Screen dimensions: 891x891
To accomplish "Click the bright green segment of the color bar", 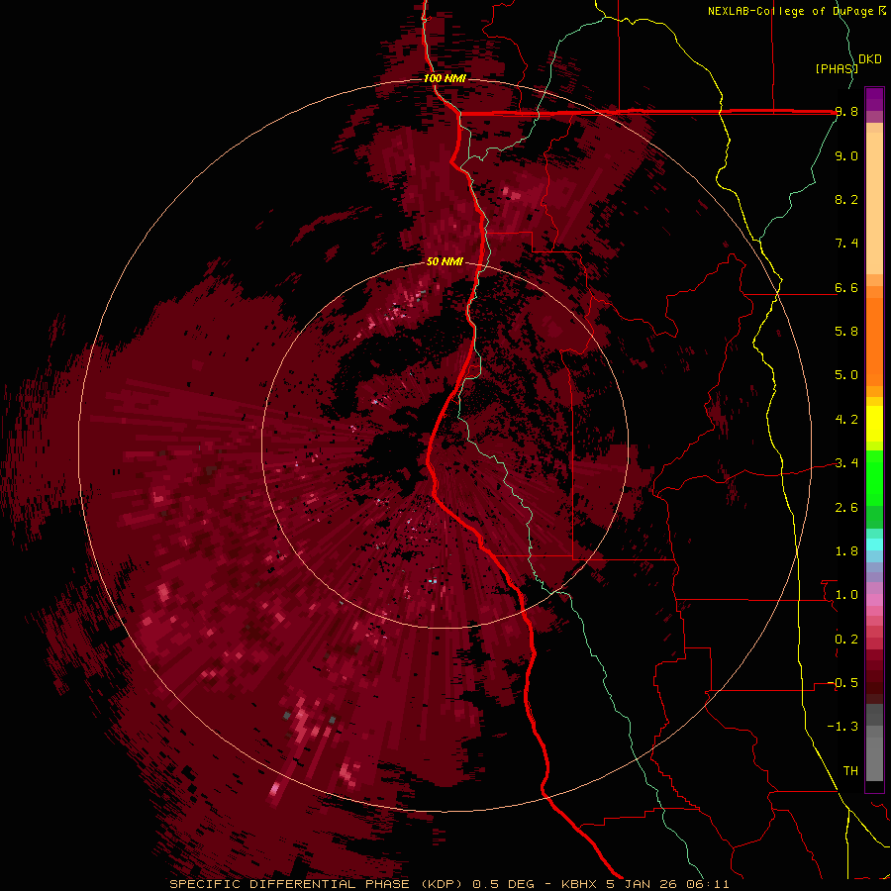I will click(x=874, y=479).
